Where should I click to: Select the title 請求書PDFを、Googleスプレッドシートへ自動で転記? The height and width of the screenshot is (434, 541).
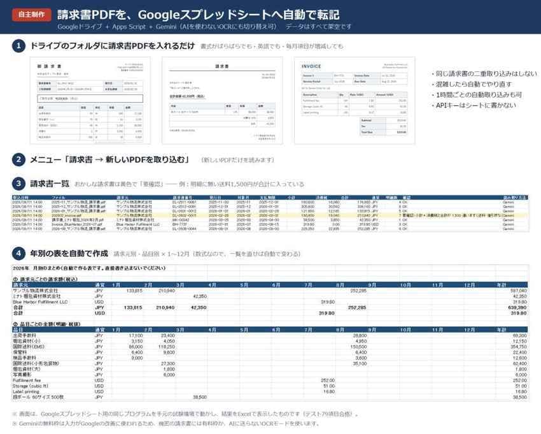click(x=199, y=15)
